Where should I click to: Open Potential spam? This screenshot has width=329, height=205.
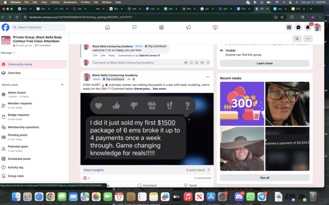click(x=34, y=149)
